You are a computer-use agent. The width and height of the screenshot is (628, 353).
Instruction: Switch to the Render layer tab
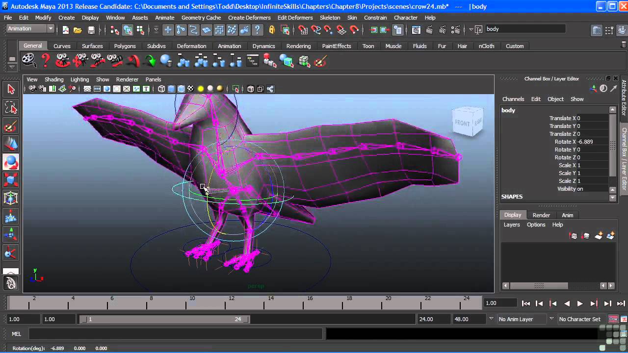(x=541, y=215)
